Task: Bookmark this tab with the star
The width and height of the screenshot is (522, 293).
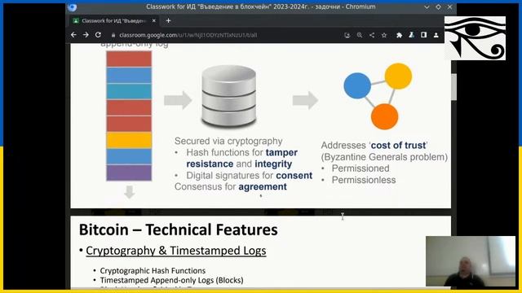Action: 384,35
